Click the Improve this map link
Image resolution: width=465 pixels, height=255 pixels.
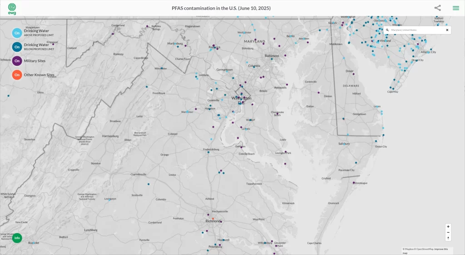(x=441, y=249)
